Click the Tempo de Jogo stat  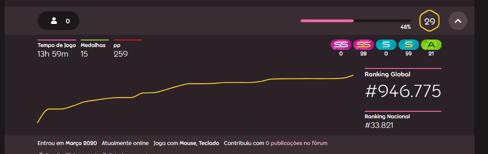[x=53, y=54]
